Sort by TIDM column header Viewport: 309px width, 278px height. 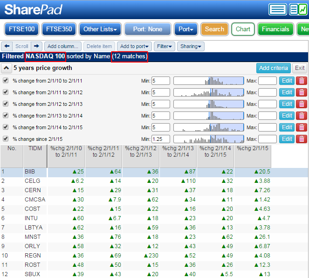35,156
